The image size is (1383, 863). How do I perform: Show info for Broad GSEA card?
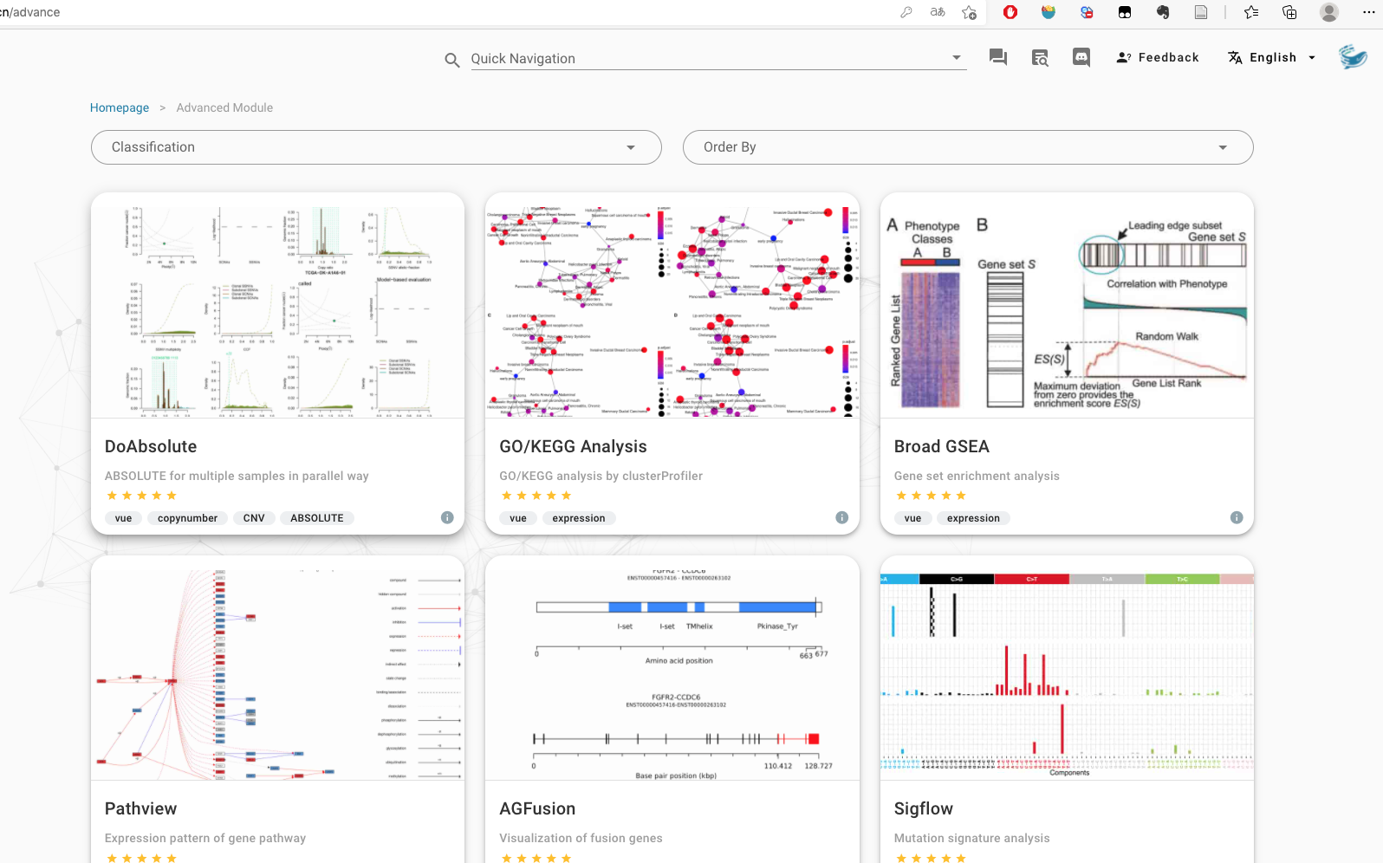coord(1237,517)
